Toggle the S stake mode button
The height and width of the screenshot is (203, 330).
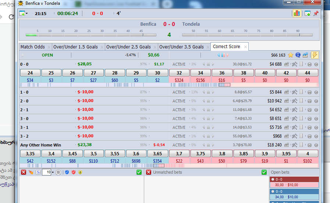[38, 173]
